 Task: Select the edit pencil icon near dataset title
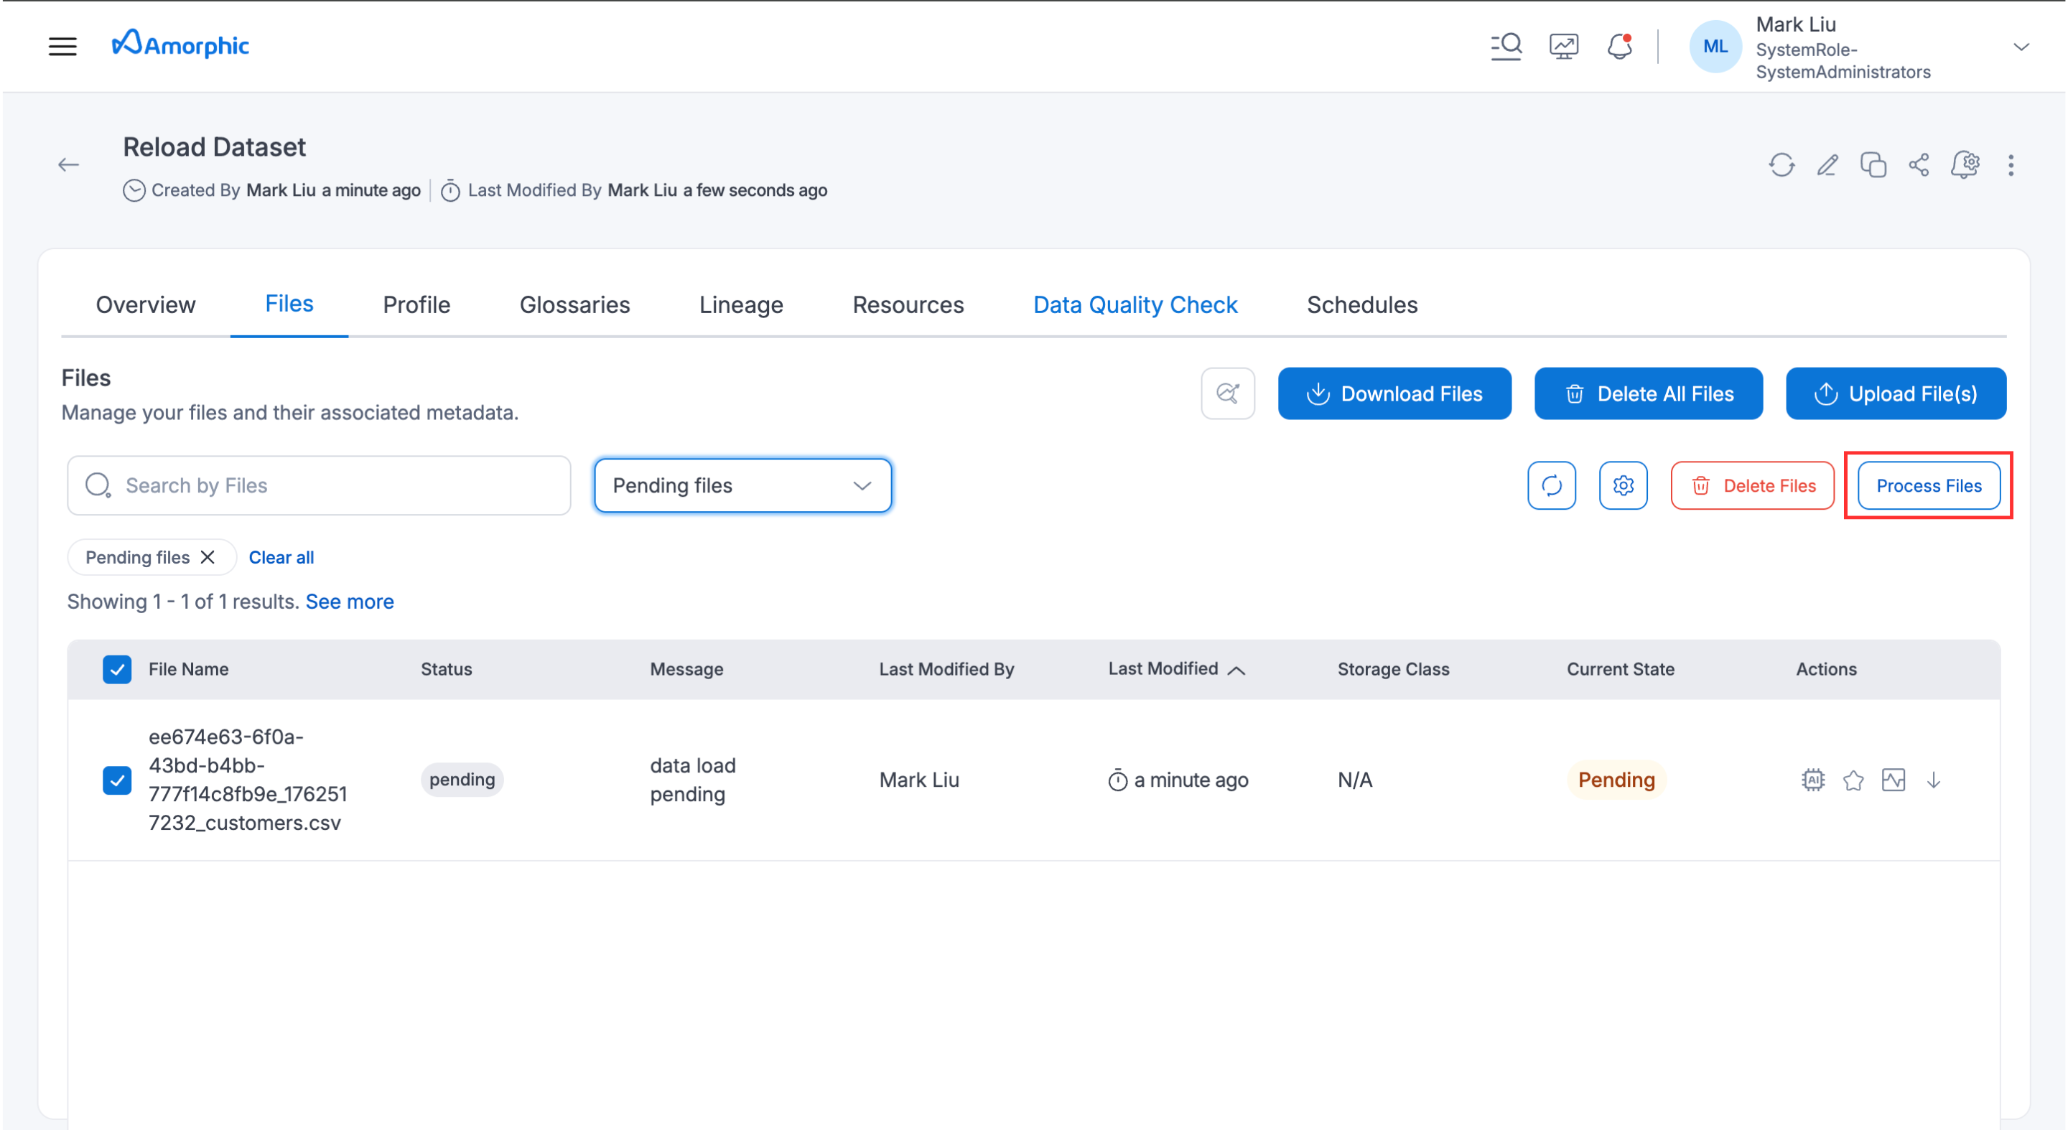tap(1827, 164)
